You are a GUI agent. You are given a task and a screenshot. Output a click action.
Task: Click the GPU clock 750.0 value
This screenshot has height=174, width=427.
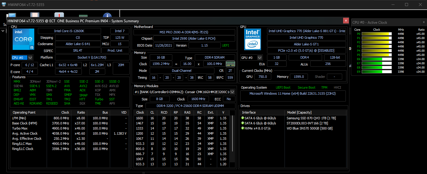click(x=263, y=77)
